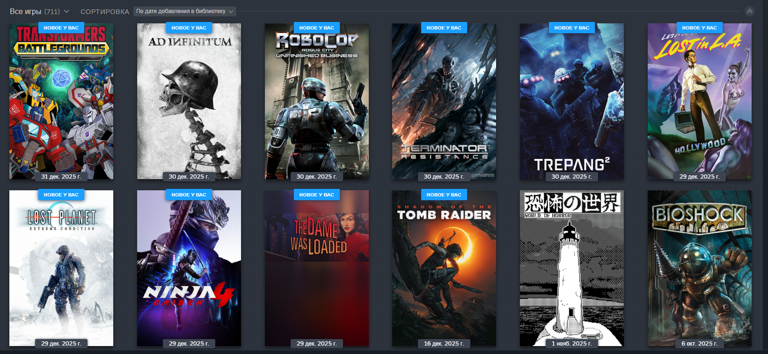Viewport: 768px width, 354px height.
Task: Click 'НОВОЕ У ВАС' badge on Trepang2
Action: pyautogui.click(x=572, y=28)
